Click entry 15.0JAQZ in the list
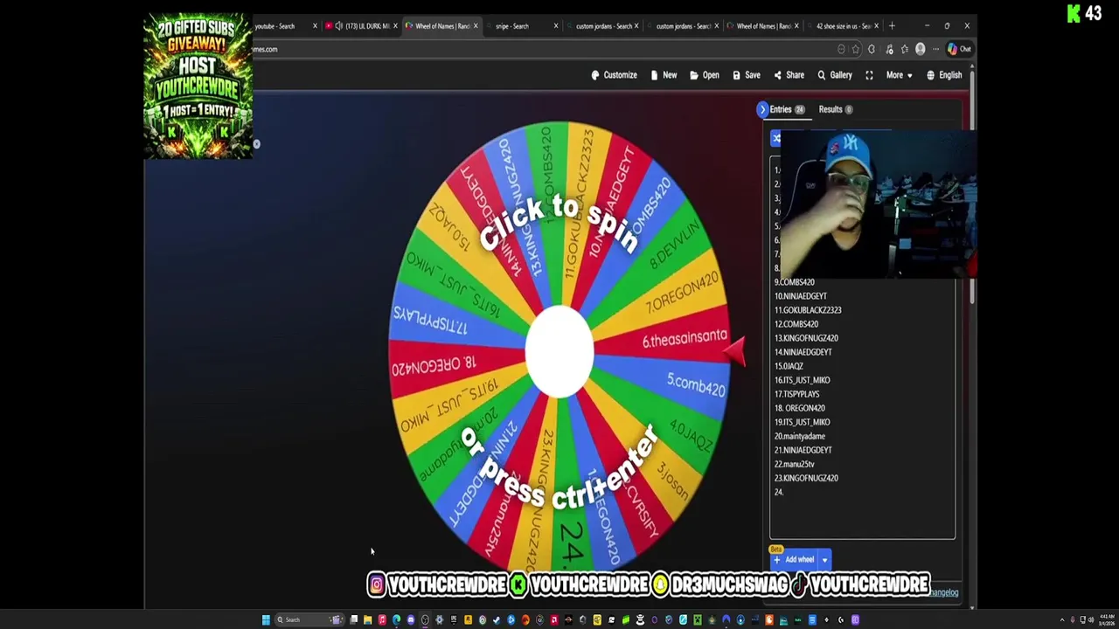Screen dimensions: 1119x629 coord(789,366)
